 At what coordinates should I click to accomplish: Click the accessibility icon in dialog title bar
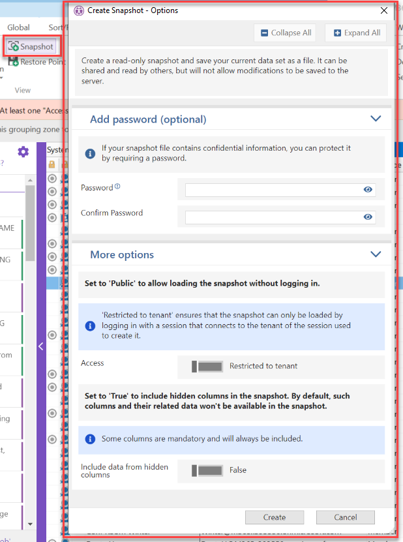click(79, 10)
